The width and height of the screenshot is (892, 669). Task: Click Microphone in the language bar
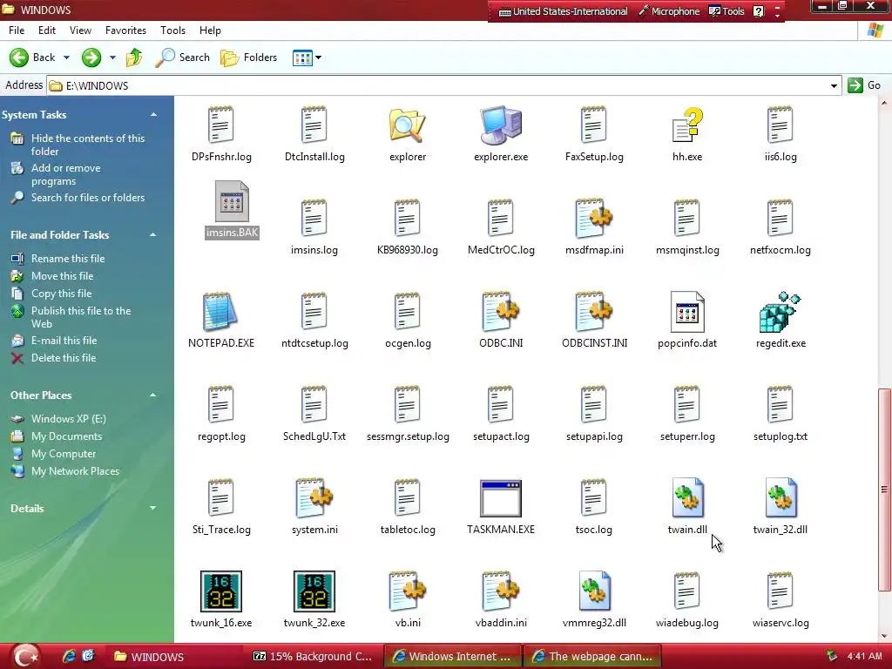(668, 11)
